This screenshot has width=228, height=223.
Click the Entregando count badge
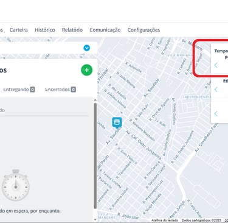[x=32, y=90]
